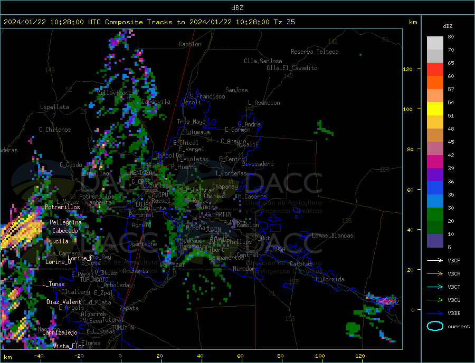The image size is (475, 363).
Task: Click the 120 tick on the vertical km axis
Action: pyautogui.click(x=408, y=69)
